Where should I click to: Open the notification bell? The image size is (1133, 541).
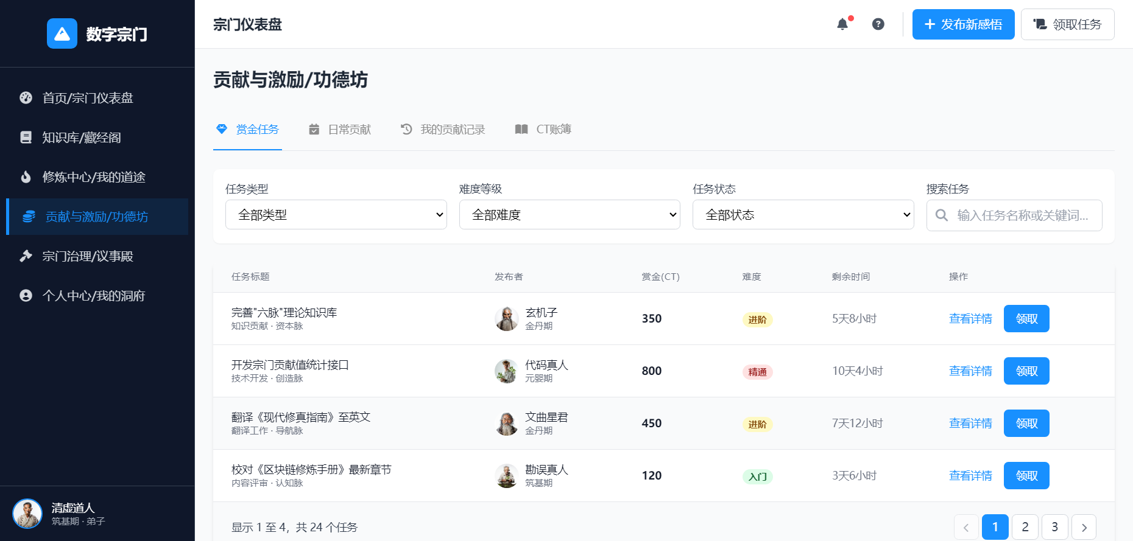click(842, 24)
